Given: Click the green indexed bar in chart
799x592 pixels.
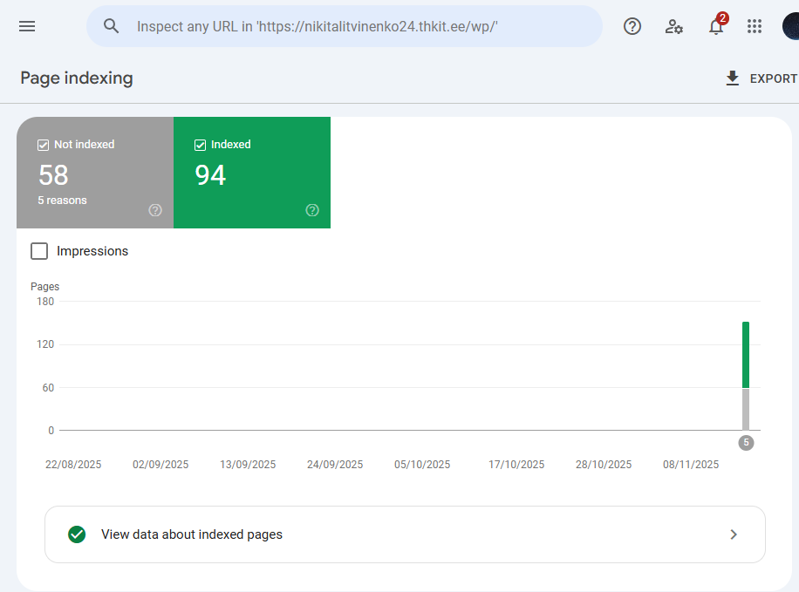Looking at the screenshot, I should [x=746, y=354].
